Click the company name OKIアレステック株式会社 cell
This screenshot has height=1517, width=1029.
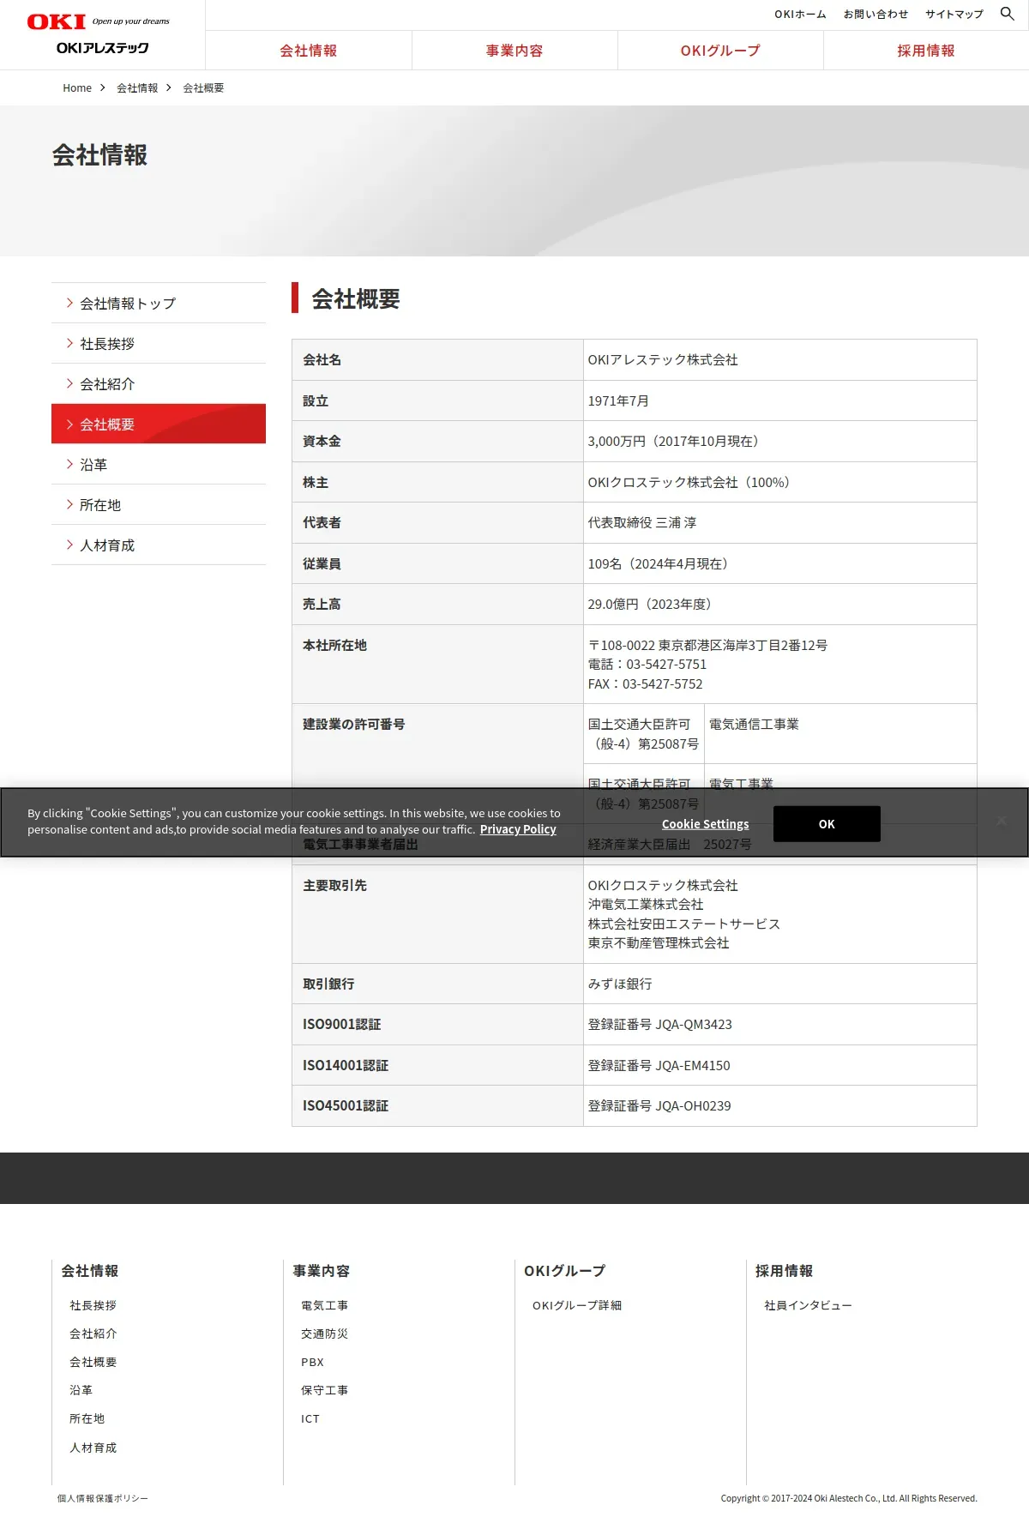[779, 360]
